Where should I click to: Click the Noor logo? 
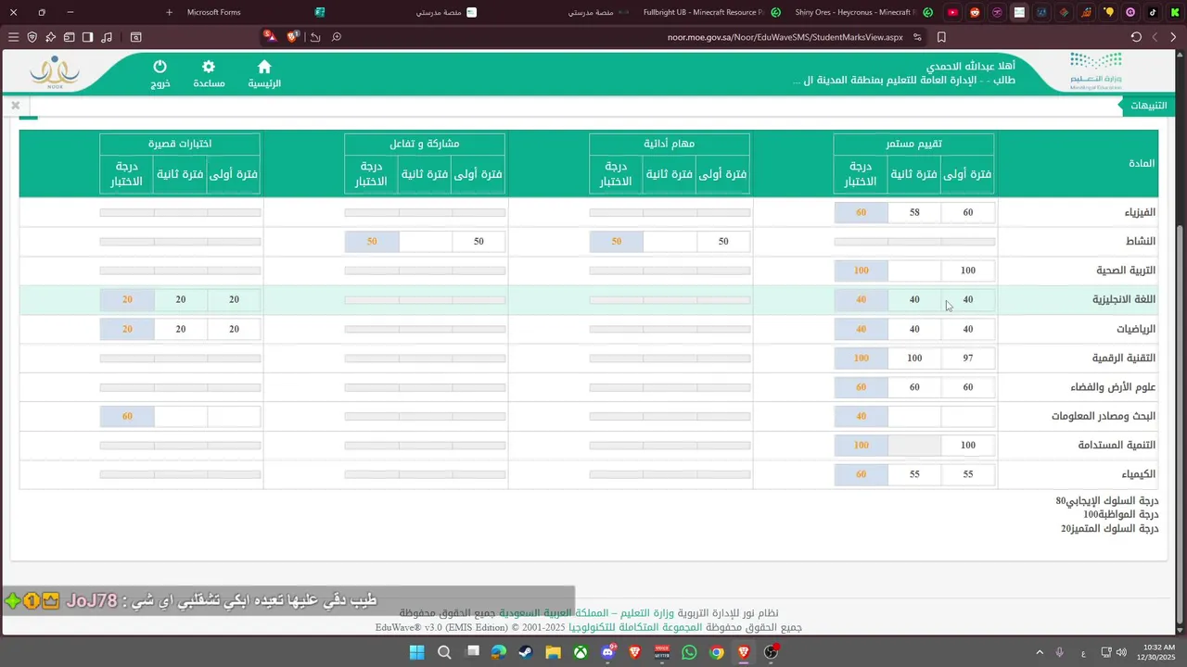tap(55, 72)
